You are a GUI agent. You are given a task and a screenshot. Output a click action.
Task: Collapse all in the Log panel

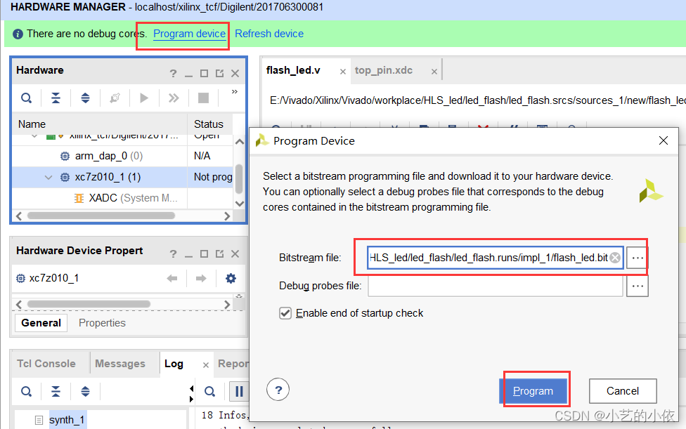[x=56, y=391]
